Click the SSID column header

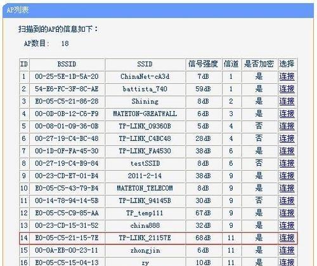pyautogui.click(x=145, y=64)
